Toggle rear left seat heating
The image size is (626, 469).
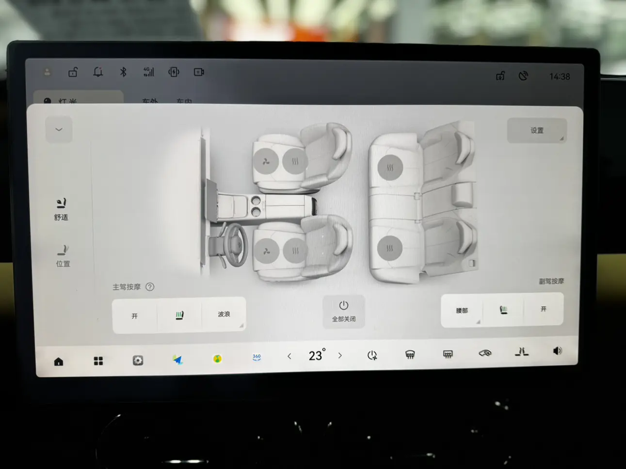[389, 248]
